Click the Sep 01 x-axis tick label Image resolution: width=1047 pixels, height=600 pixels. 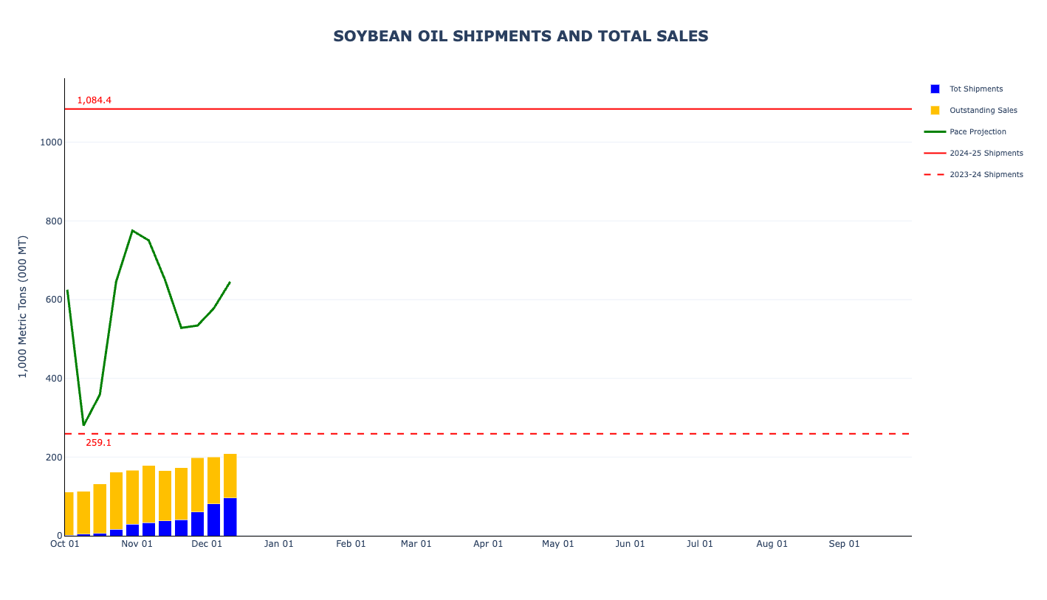point(844,544)
